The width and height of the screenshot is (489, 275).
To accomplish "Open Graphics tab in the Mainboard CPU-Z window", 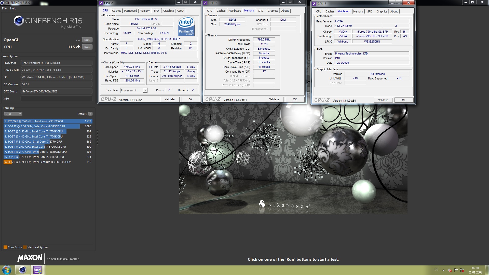I will [382, 11].
